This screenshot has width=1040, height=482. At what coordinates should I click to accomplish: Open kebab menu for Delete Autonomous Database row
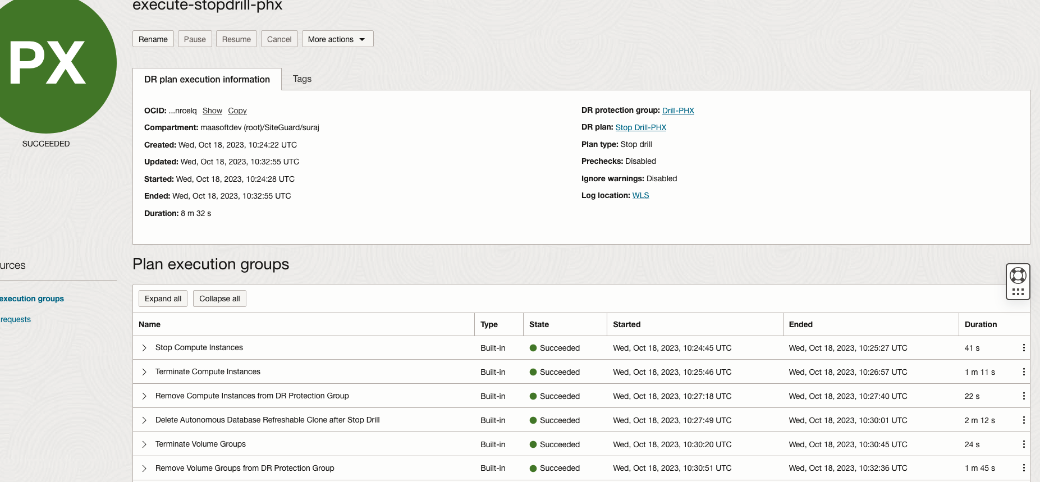pyautogui.click(x=1024, y=420)
